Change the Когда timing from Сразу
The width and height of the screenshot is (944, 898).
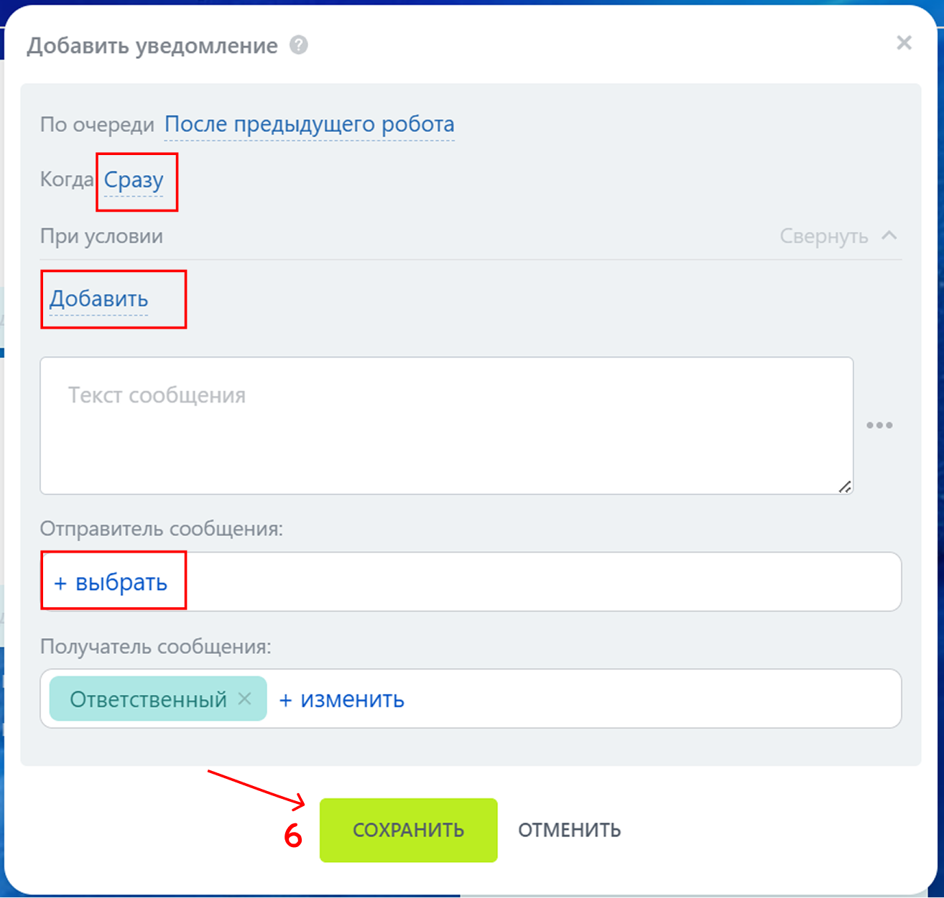click(x=134, y=179)
